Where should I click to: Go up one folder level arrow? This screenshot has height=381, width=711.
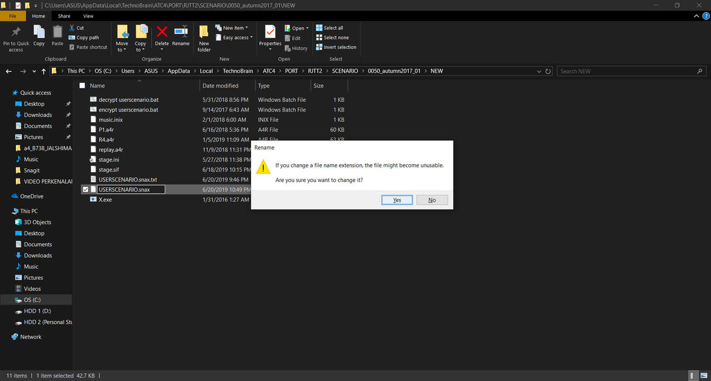point(43,71)
